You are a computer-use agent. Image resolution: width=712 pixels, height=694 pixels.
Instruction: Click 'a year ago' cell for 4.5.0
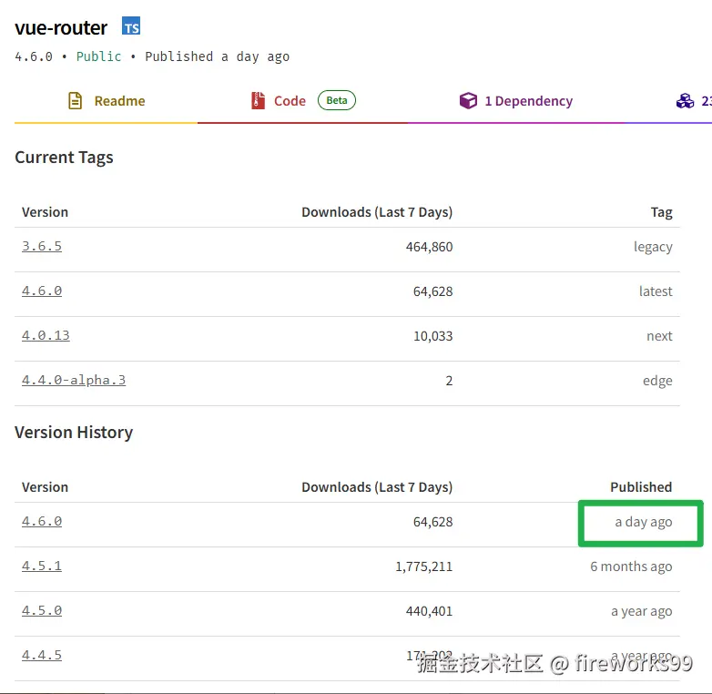tap(642, 612)
